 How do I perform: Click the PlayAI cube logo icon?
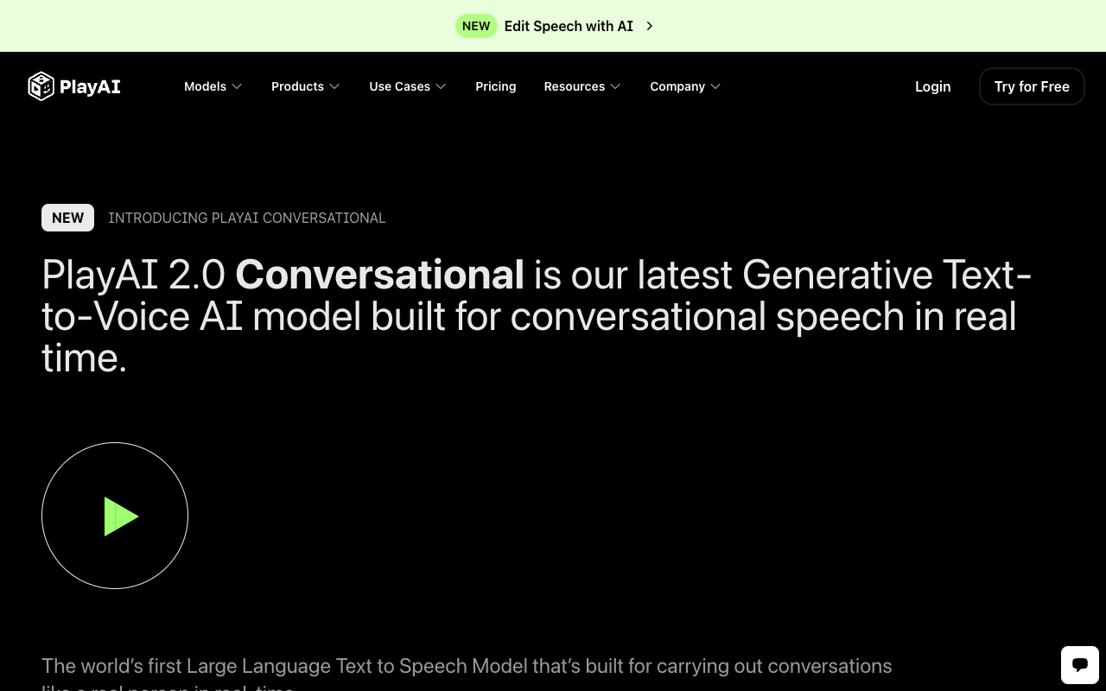pyautogui.click(x=41, y=86)
